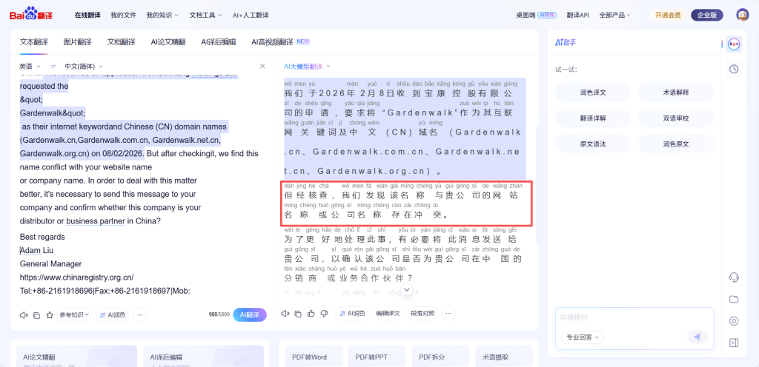
Task: Choose 翻译详解 suggestion
Action: [x=593, y=118]
